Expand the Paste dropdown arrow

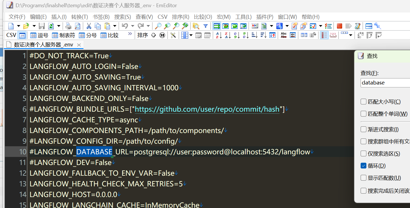coord(115,26)
